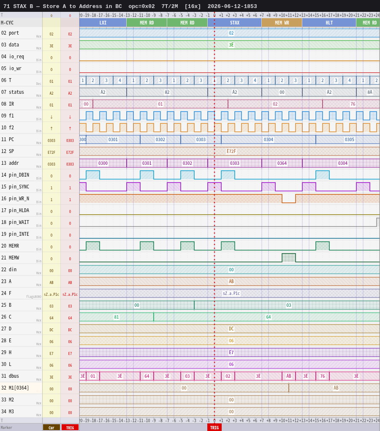Click the f1 falling-edge arrow in Cur column
The image size is (380, 431).
point(52,117)
